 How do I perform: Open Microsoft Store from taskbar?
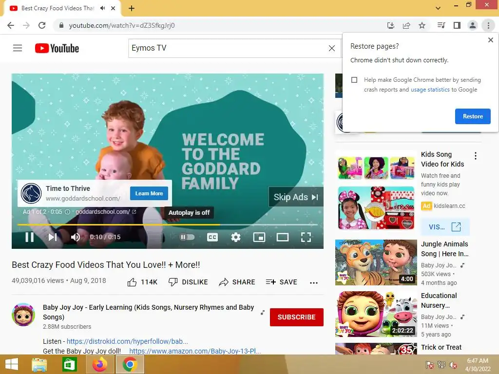(x=69, y=364)
